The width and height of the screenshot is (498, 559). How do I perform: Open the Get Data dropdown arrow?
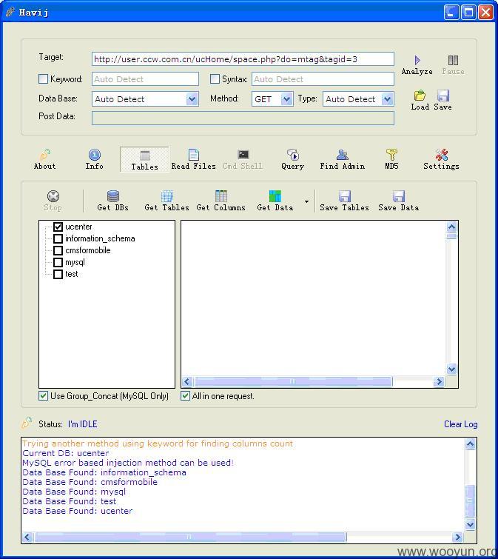pos(306,202)
